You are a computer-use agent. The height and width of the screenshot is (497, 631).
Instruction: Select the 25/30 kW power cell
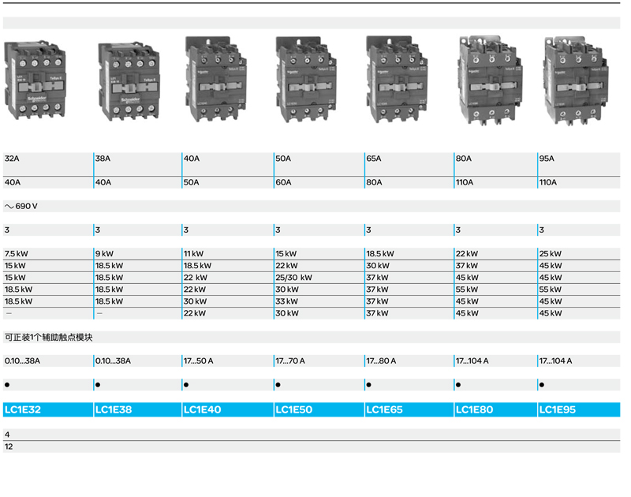click(x=319, y=277)
